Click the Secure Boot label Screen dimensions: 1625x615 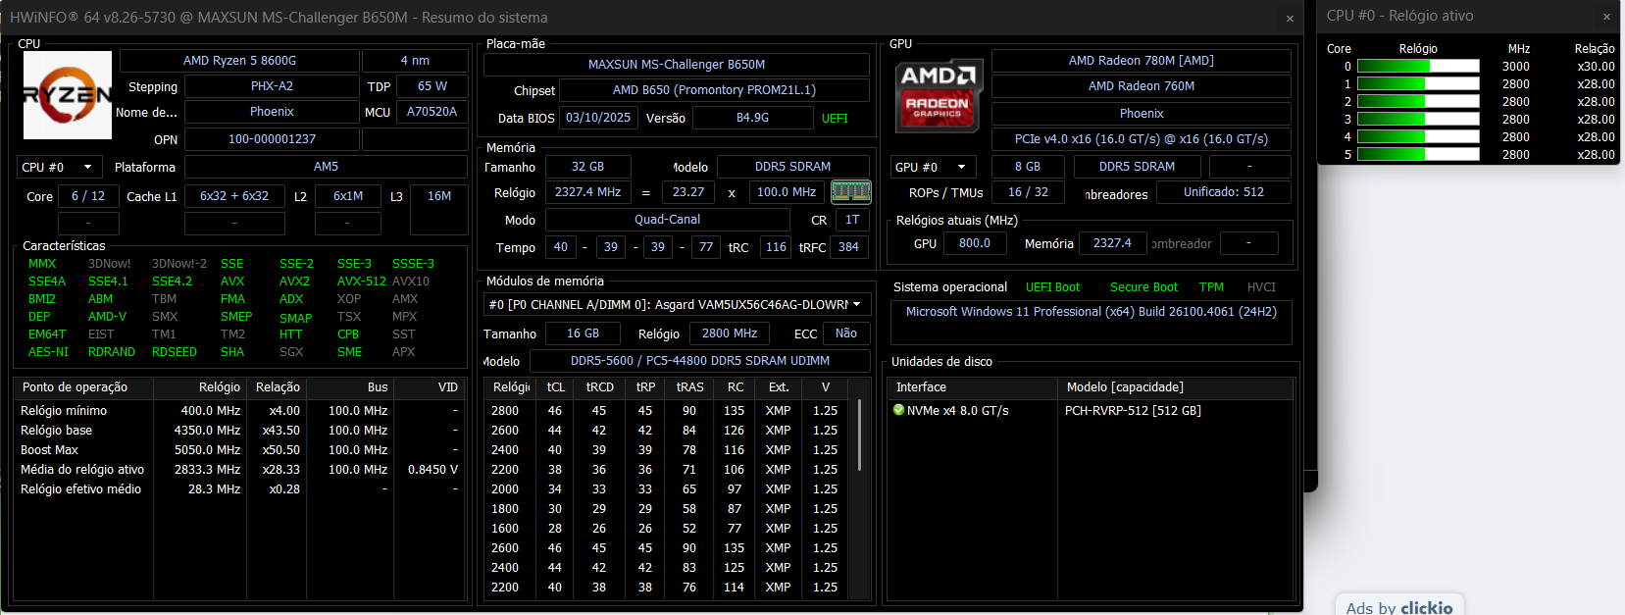pyautogui.click(x=1143, y=287)
